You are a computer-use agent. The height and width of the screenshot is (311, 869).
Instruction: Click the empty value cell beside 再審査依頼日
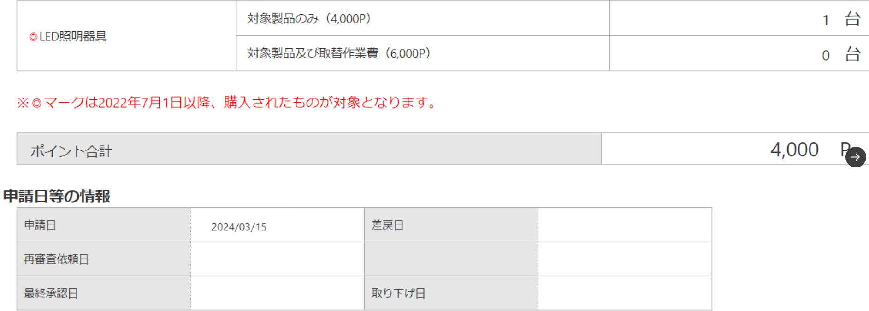[x=278, y=259]
